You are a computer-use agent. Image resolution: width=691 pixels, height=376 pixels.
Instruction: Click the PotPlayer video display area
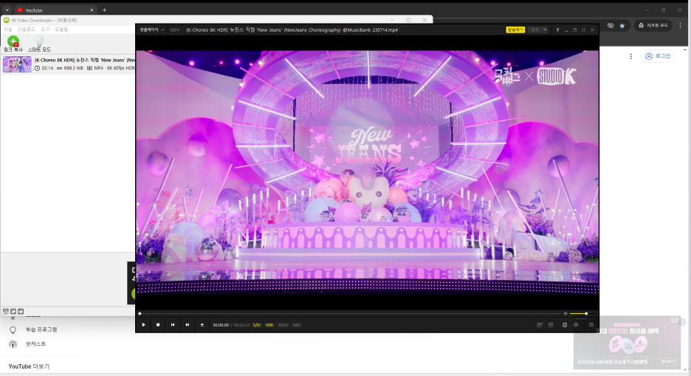click(x=367, y=172)
